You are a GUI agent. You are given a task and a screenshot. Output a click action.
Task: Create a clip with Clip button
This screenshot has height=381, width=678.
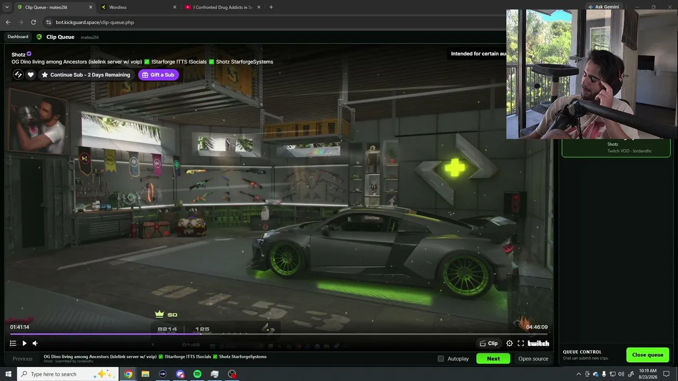point(489,343)
